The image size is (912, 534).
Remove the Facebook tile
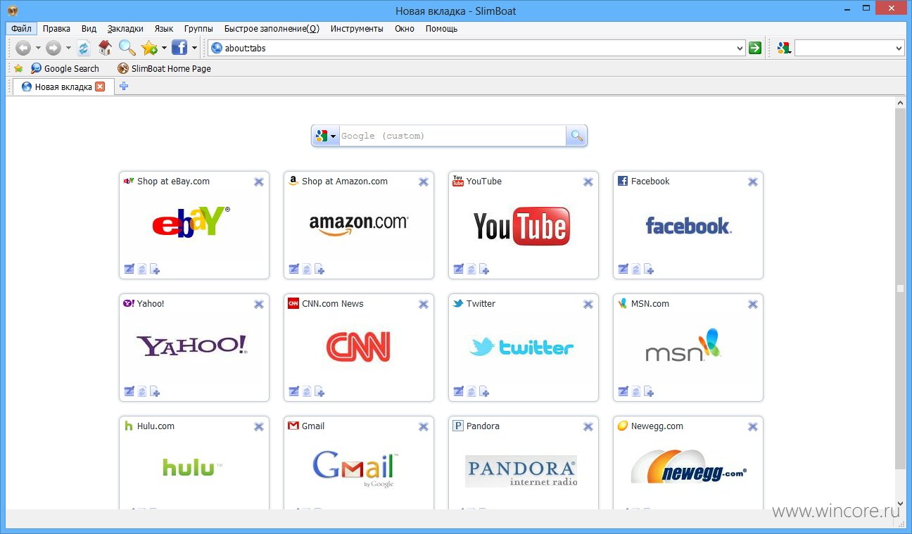point(753,182)
